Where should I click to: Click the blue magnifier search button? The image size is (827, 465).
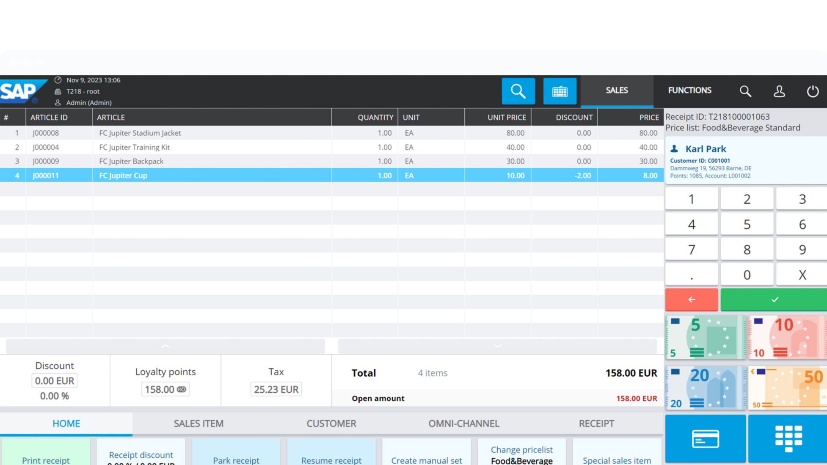(x=518, y=91)
